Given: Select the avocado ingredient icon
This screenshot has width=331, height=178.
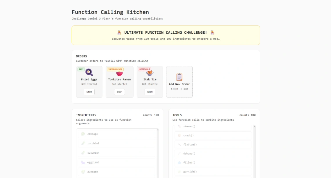Looking at the screenshot, I should [x=83, y=171].
